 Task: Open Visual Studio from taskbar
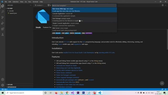click(x=72, y=93)
